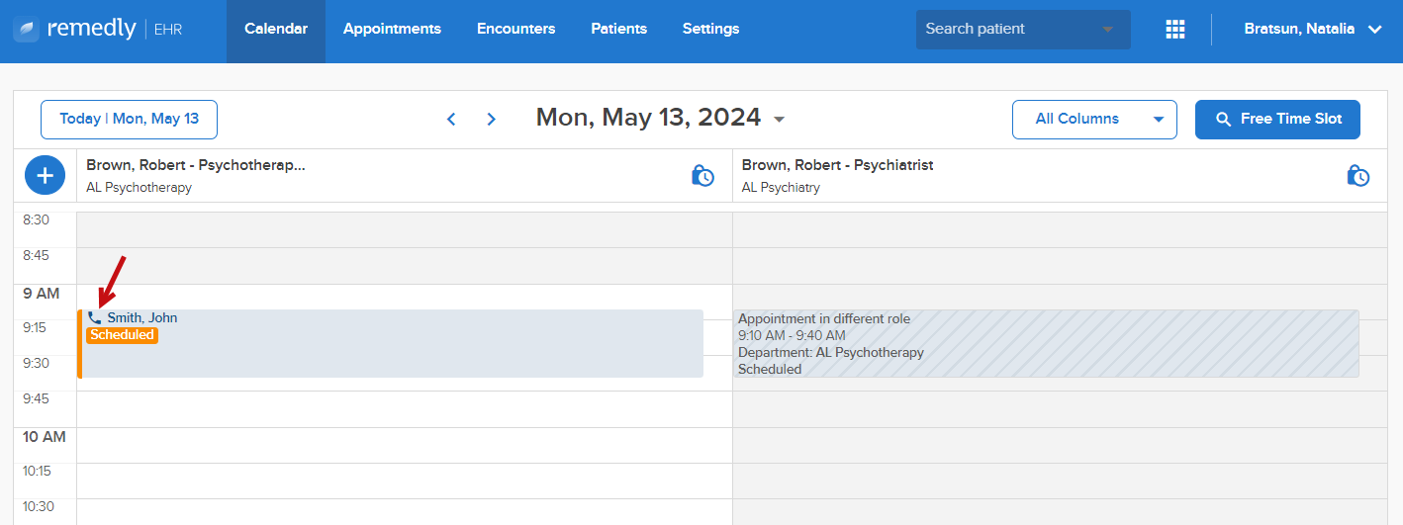Open Smith, John appointment
The image size is (1403, 525).
pos(391,344)
